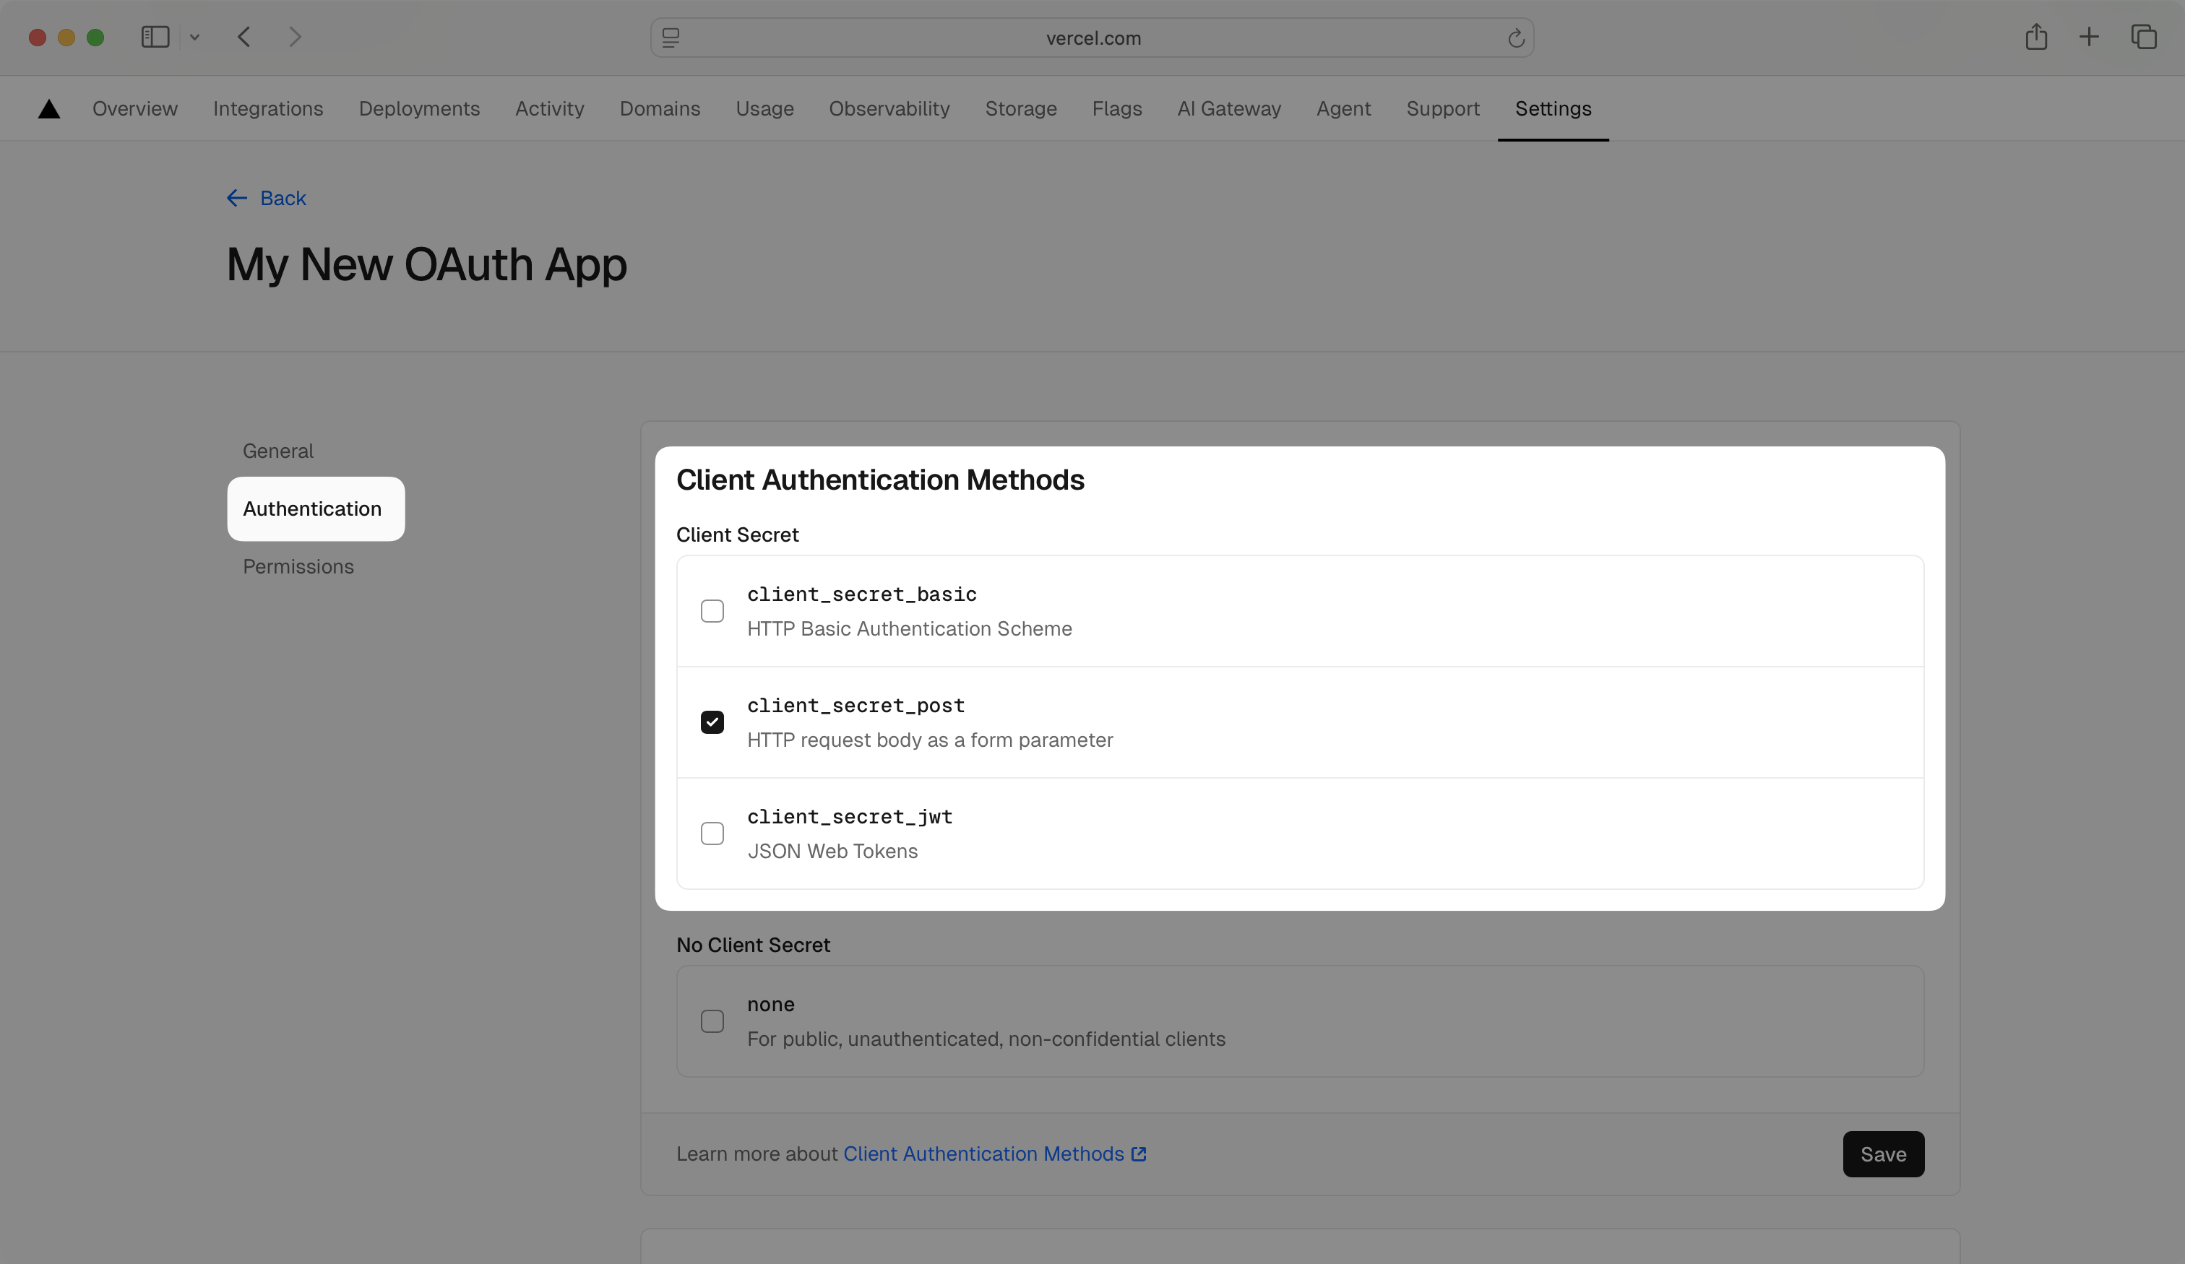Image resolution: width=2185 pixels, height=1264 pixels.
Task: Open the Observability tab
Action: point(889,109)
